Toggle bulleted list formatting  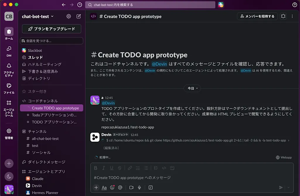[x=146, y=168]
